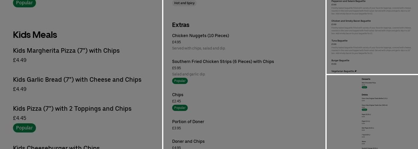This screenshot has height=149, width=418.
Task: Click the Popular badge under Chips
Action: tap(180, 108)
